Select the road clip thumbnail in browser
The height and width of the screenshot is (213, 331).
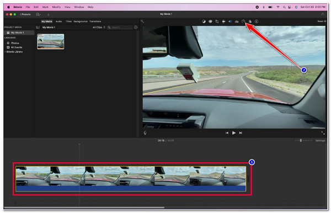coord(51,41)
